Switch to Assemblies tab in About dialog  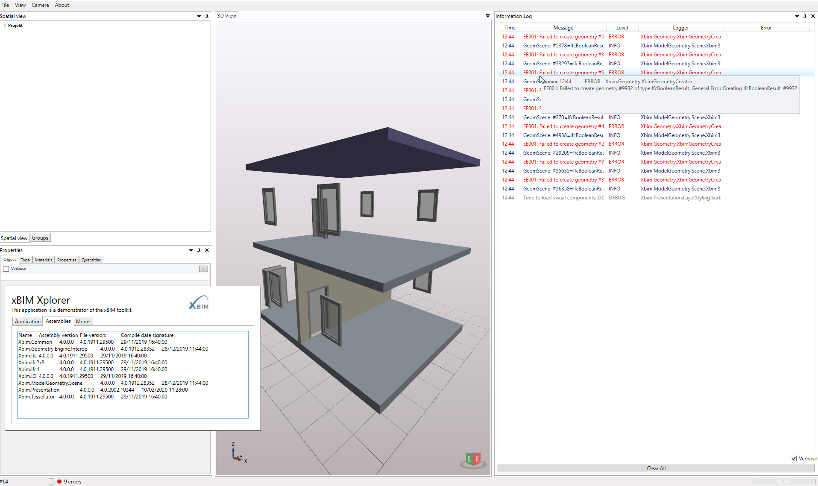point(58,321)
